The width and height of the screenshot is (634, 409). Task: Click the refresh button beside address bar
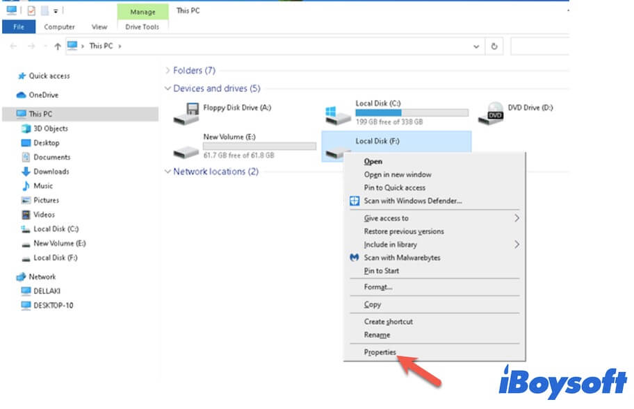point(494,46)
